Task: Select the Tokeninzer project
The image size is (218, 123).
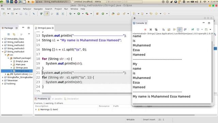Action: pos(12,81)
